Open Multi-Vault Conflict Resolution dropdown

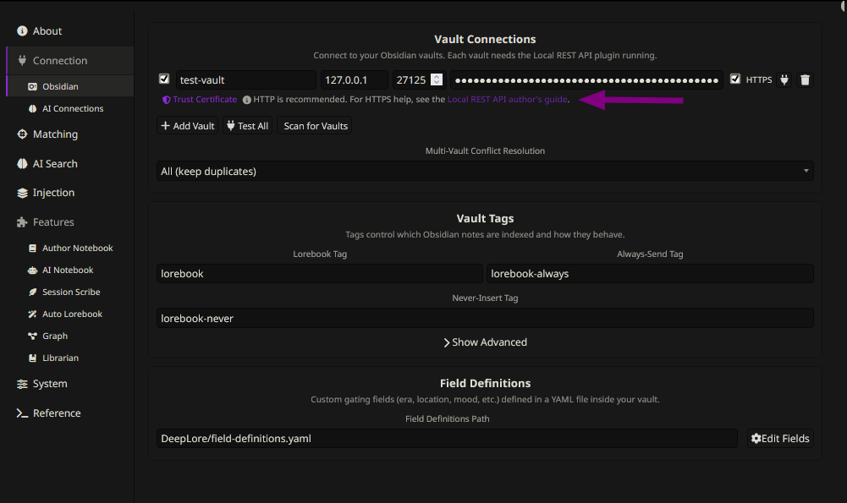(x=485, y=172)
